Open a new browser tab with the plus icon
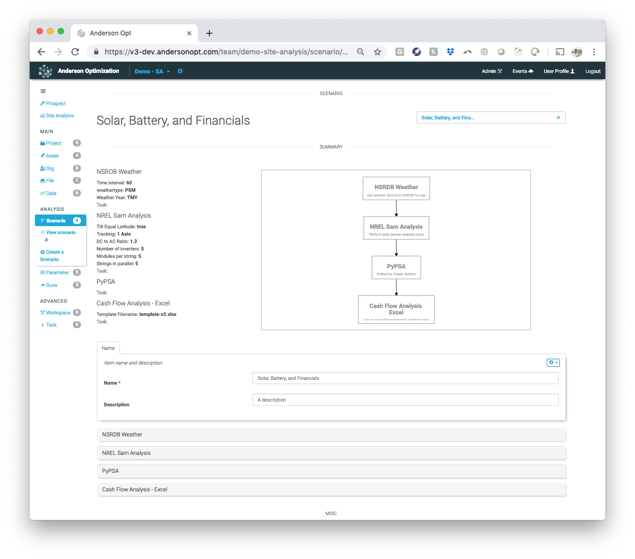Image resolution: width=635 pixels, height=559 pixels. [209, 33]
